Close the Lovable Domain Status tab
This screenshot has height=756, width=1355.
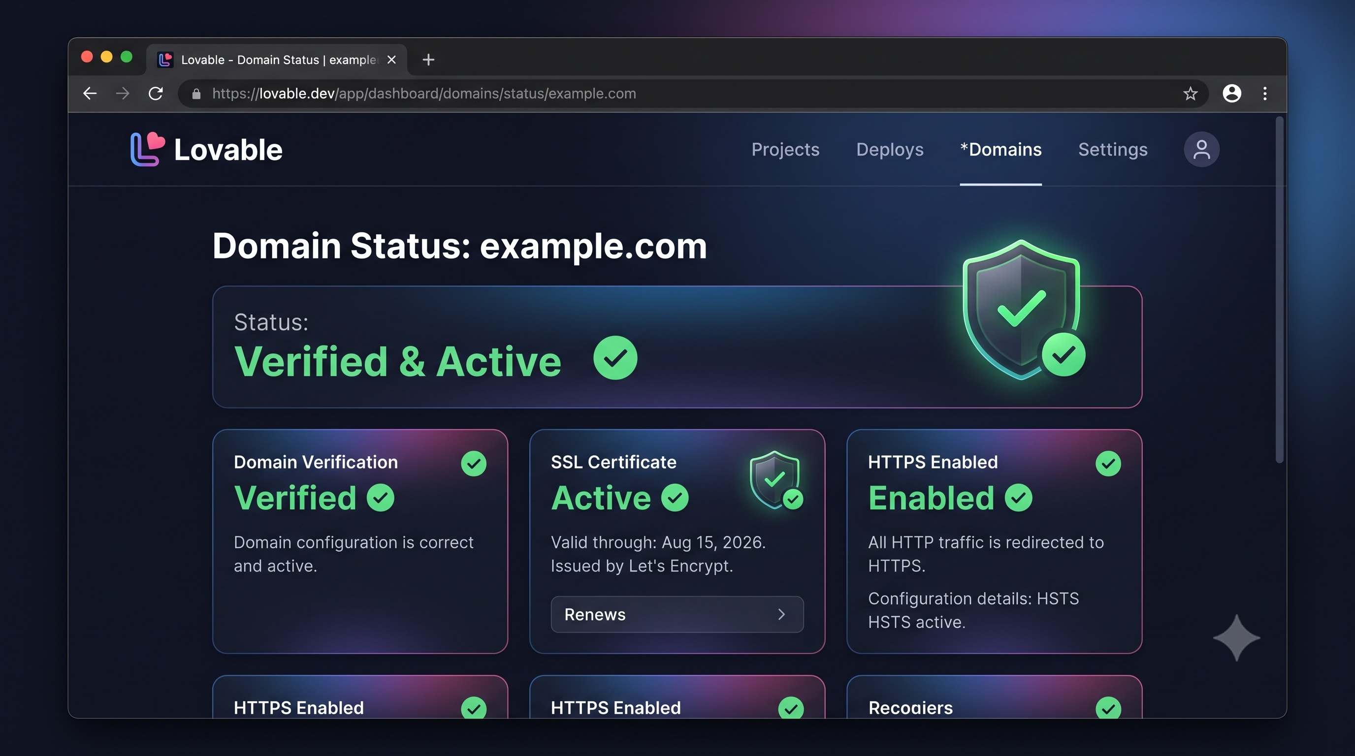[x=391, y=60]
